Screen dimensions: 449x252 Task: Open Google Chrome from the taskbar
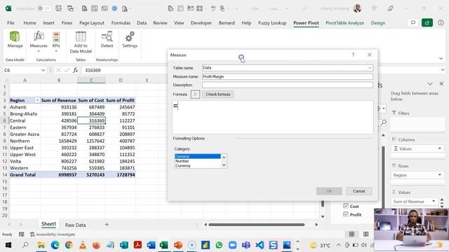point(69,245)
